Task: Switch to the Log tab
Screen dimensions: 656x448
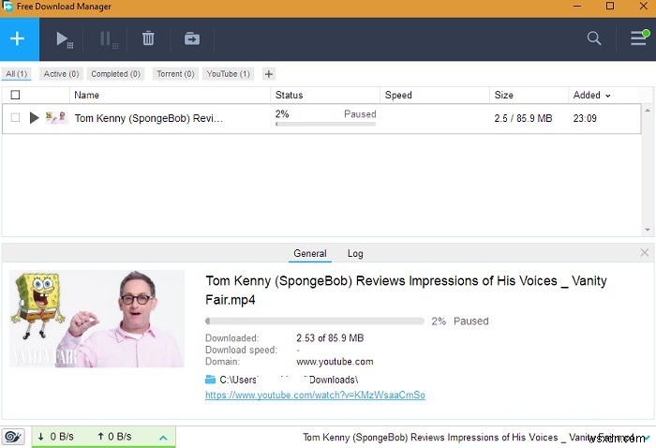Action: click(355, 253)
